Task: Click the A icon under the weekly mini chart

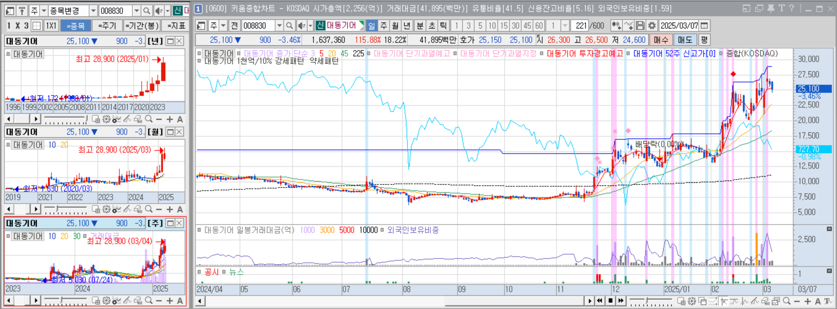Action: (180, 301)
